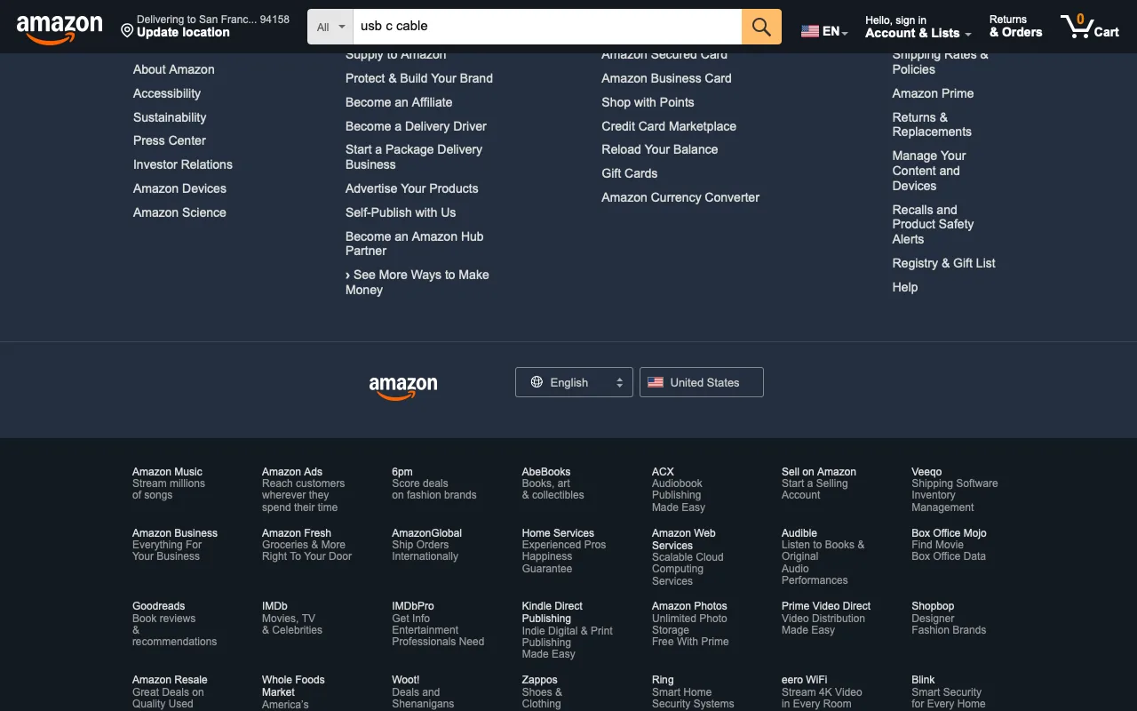The height and width of the screenshot is (711, 1137).
Task: Open Amazon Business footer link
Action: [175, 545]
